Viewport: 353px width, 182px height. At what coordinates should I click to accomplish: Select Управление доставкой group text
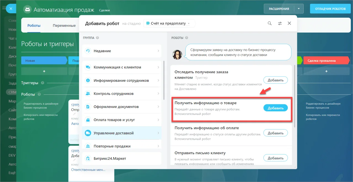(x=114, y=133)
